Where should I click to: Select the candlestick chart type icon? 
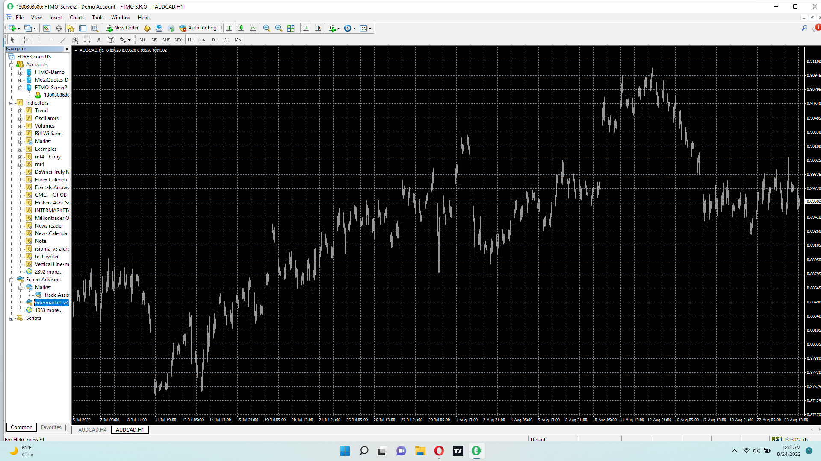pyautogui.click(x=241, y=28)
